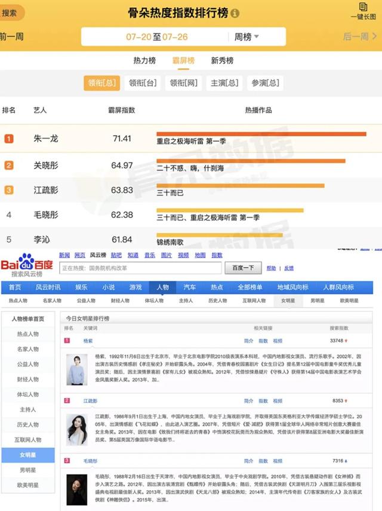Click artist name 关晓彤
The image size is (382, 511).
coord(46,165)
